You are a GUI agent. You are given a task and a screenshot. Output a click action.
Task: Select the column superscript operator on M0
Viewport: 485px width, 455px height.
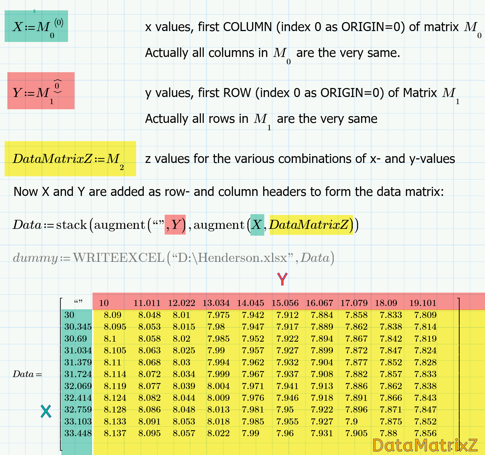click(x=59, y=23)
